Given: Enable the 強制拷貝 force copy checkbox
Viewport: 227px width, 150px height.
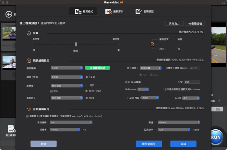Looking at the screenshot, I should point(27,116).
